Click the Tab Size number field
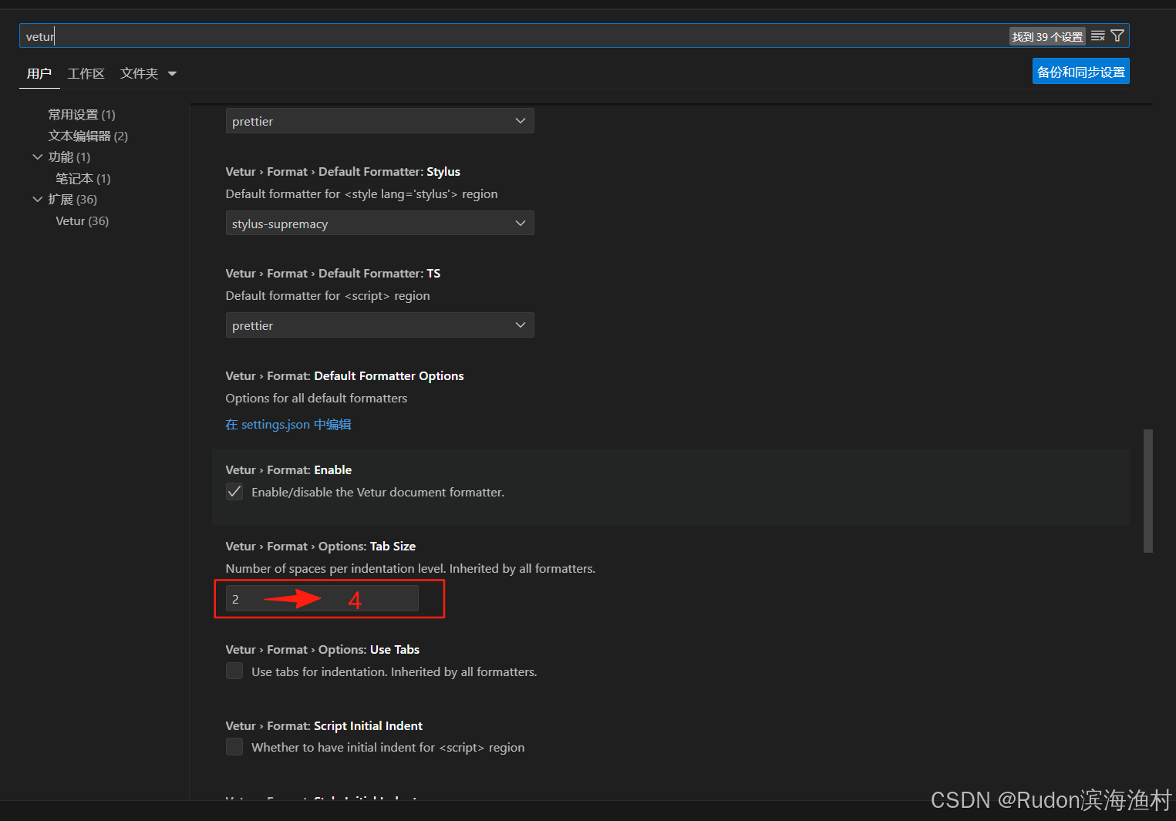 pos(322,599)
